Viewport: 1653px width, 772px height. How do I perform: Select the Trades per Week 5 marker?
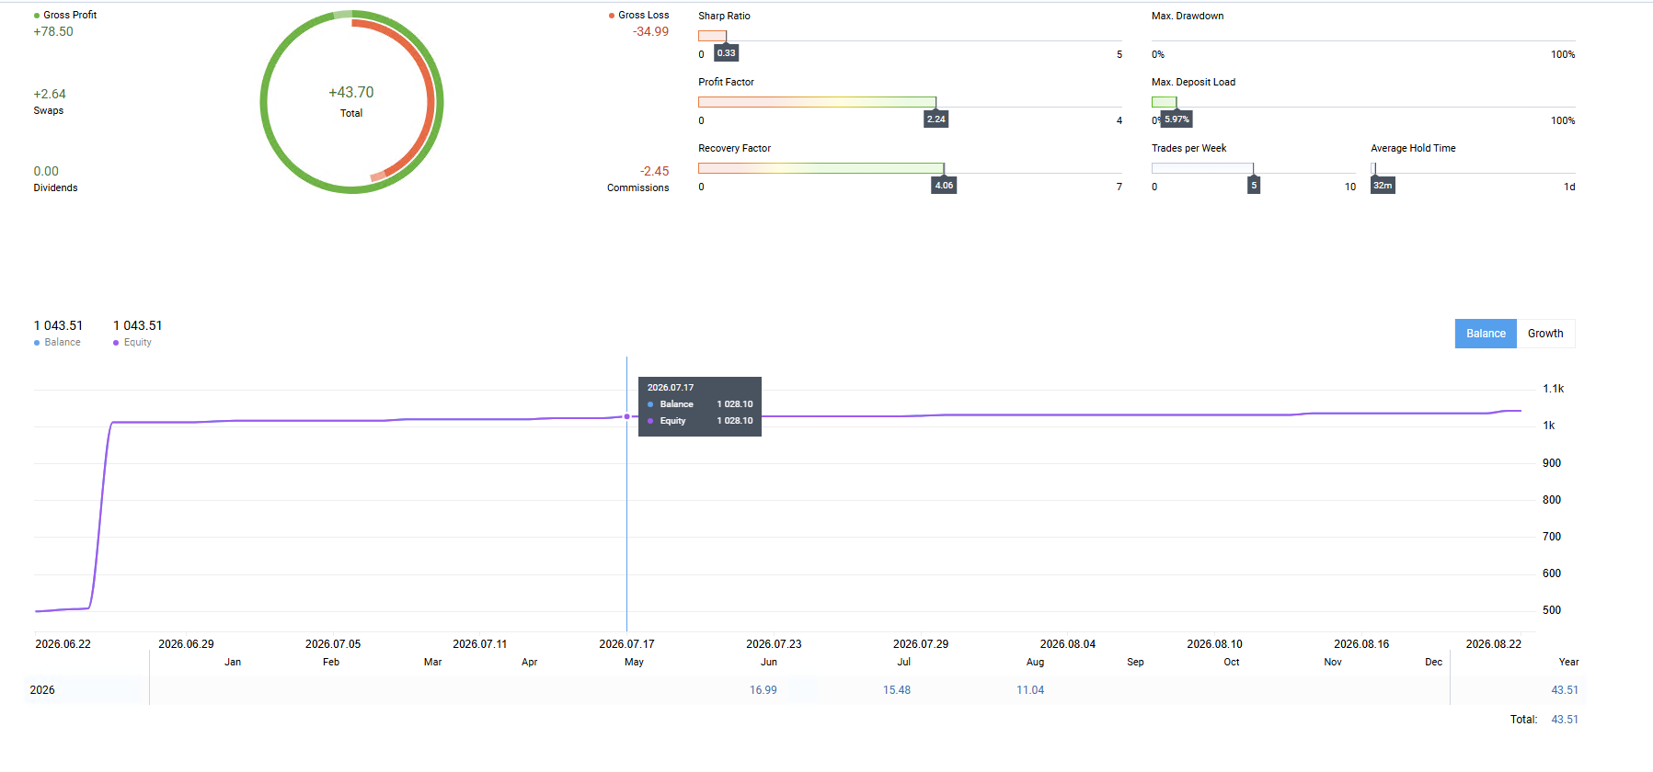[x=1254, y=186]
